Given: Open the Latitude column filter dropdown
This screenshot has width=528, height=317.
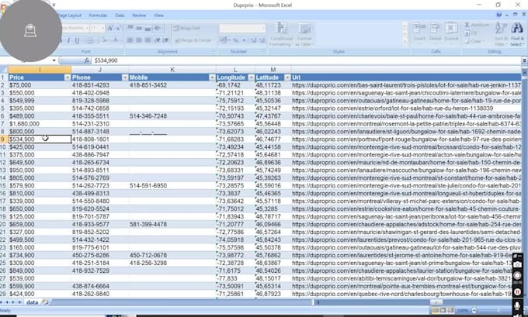Looking at the screenshot, I should pyautogui.click(x=287, y=78).
